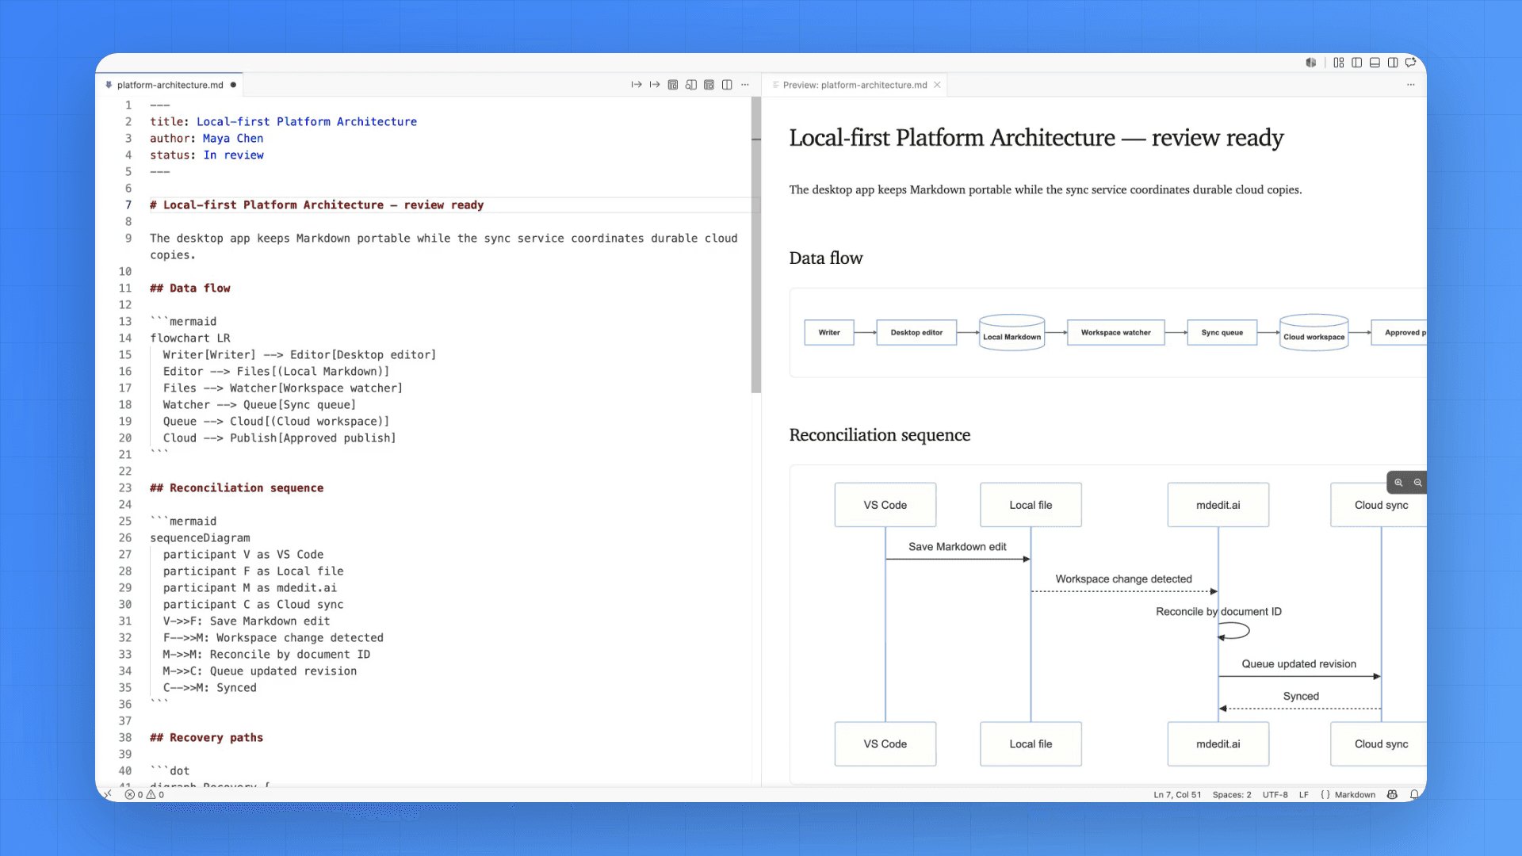Screen dimensions: 1522x856
Task: Click top 'mdedit.ai' participant box
Action: [x=1218, y=505]
